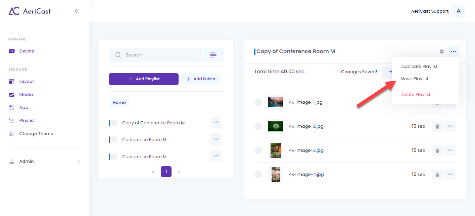Click the Search playlists field

[x=155, y=55]
